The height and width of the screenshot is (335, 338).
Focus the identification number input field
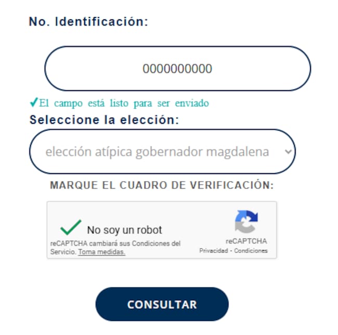pos(177,68)
